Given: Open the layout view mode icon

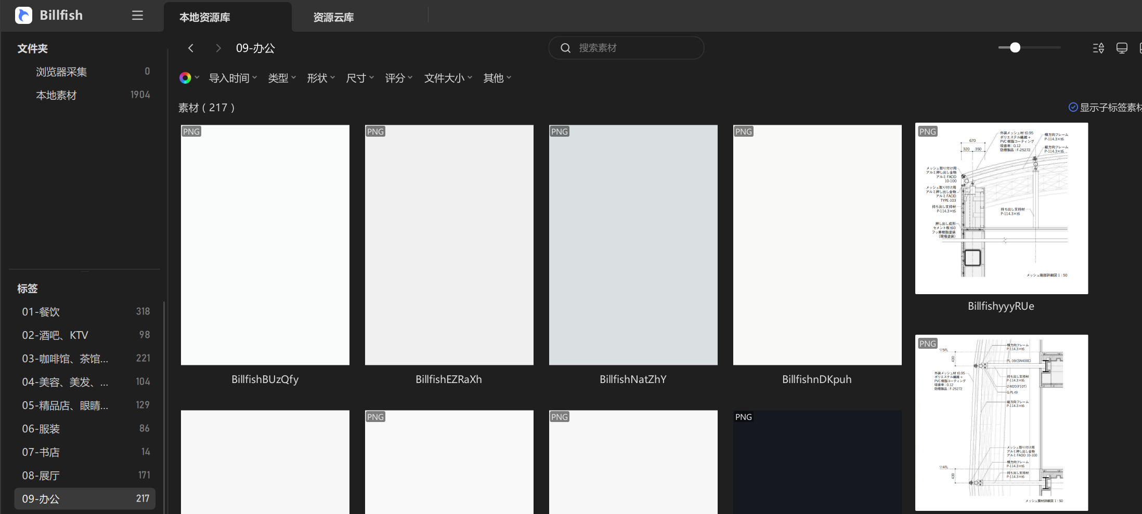Looking at the screenshot, I should point(1122,48).
